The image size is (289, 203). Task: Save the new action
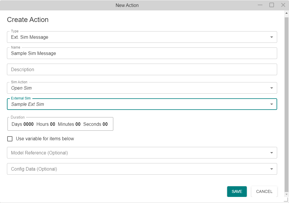237,191
